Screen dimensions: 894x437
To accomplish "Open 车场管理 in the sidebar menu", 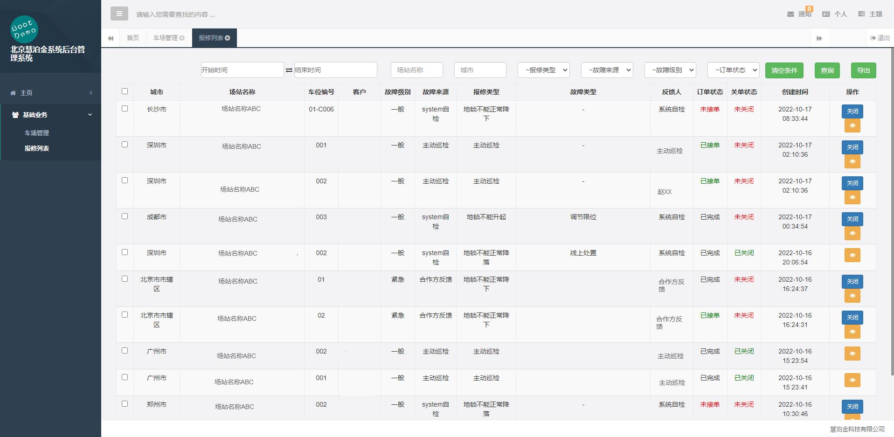I will point(37,133).
